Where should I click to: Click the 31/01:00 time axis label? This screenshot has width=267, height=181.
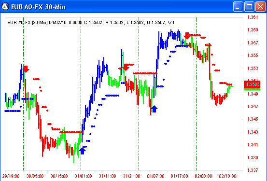click(x=83, y=176)
